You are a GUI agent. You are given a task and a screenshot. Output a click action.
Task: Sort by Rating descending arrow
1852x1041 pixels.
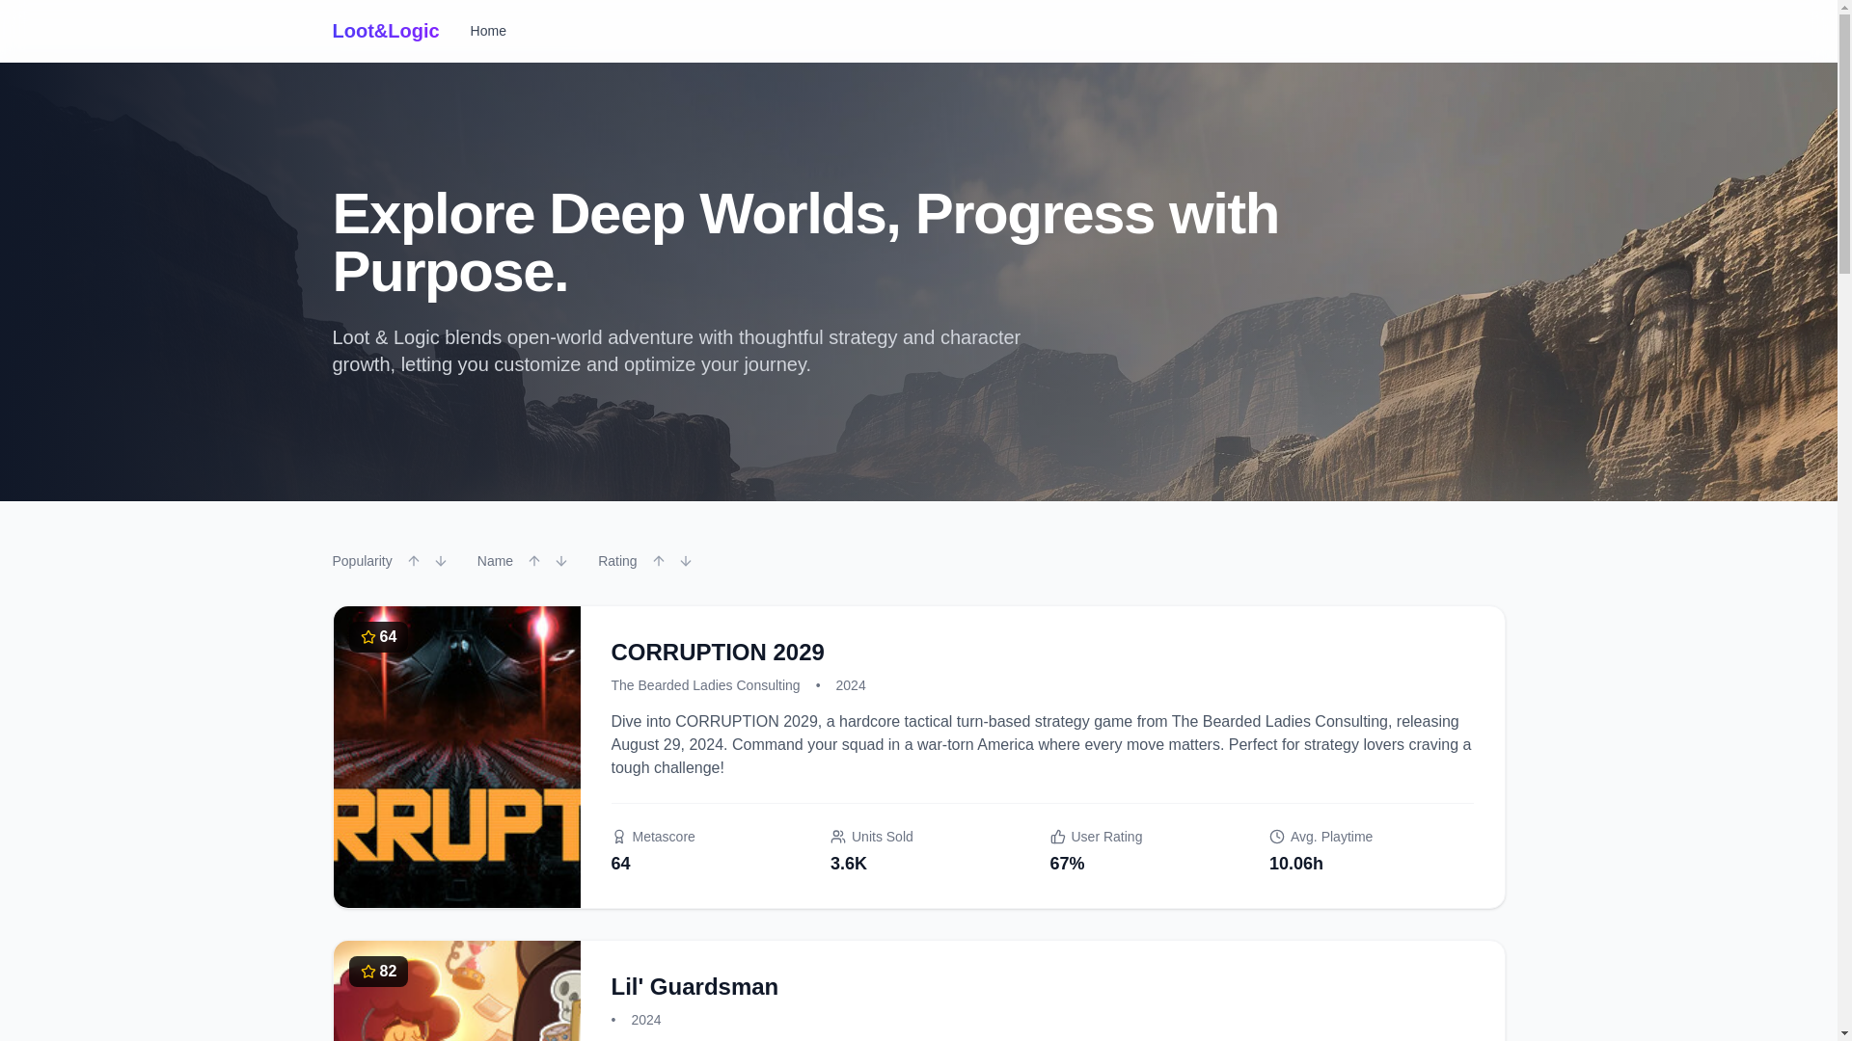click(x=685, y=561)
